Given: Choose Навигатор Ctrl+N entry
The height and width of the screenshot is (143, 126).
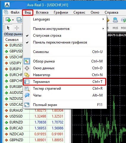Looking at the screenshot, I should coord(65,75).
